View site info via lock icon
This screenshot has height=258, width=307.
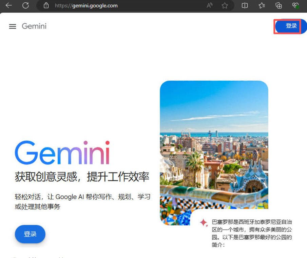(46, 5)
